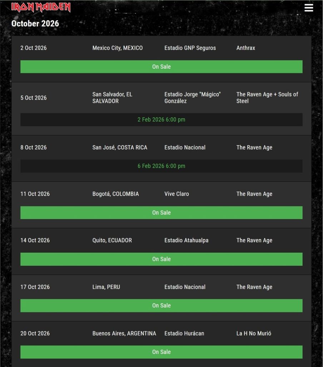
Task: Click On Sale for Buenos Aires show
Action: tap(161, 352)
